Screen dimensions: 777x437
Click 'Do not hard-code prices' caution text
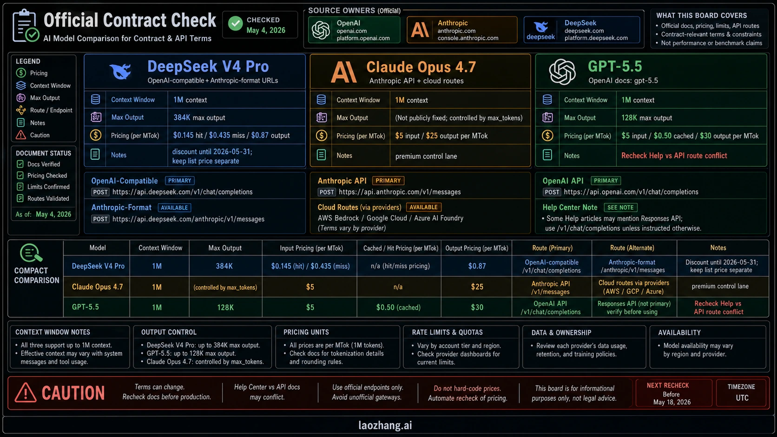point(468,388)
